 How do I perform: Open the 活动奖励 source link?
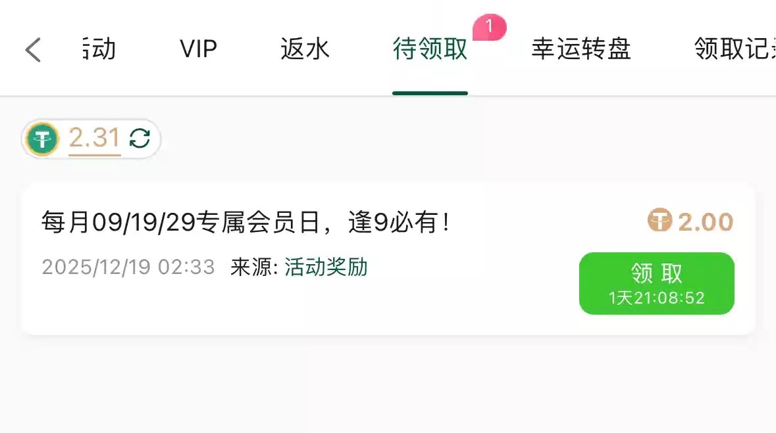(326, 267)
